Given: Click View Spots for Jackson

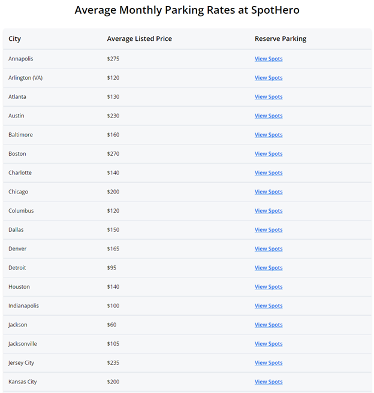Looking at the screenshot, I should pos(269,325).
